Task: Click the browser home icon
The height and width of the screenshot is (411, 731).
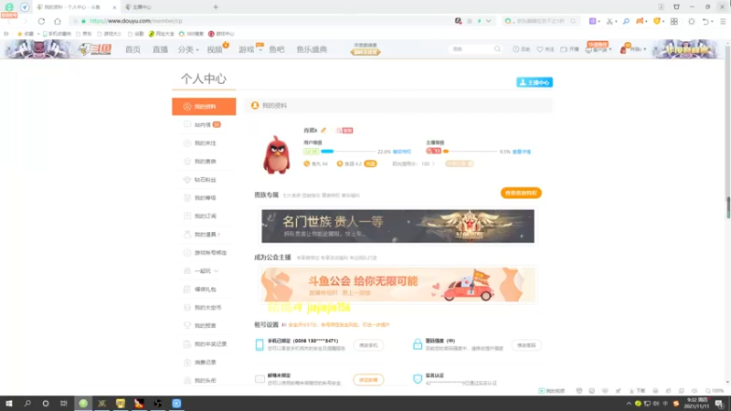Action: click(x=58, y=21)
